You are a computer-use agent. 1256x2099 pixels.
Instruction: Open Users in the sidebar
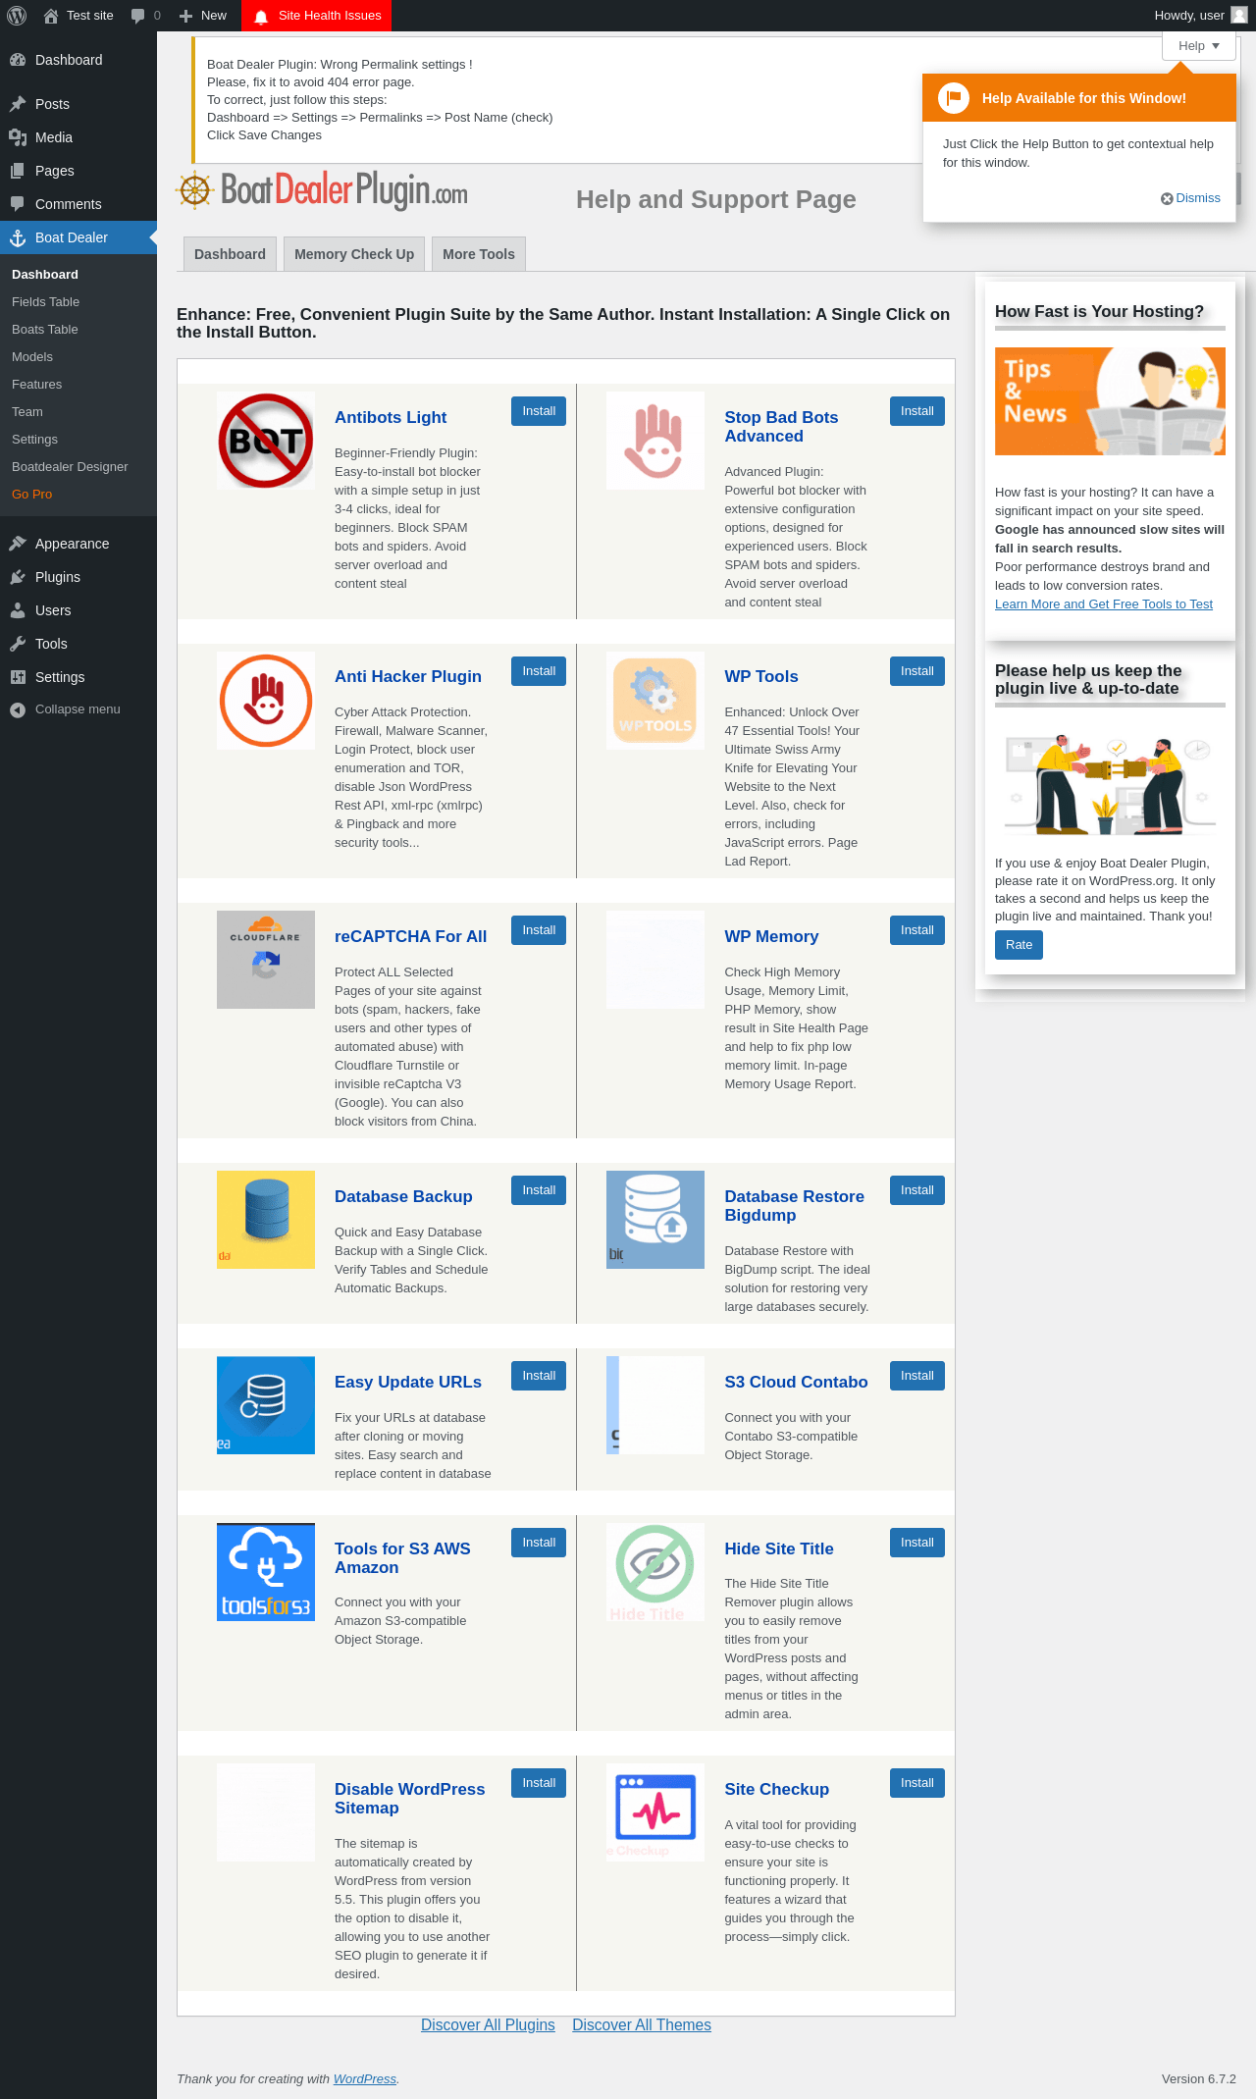(x=78, y=610)
